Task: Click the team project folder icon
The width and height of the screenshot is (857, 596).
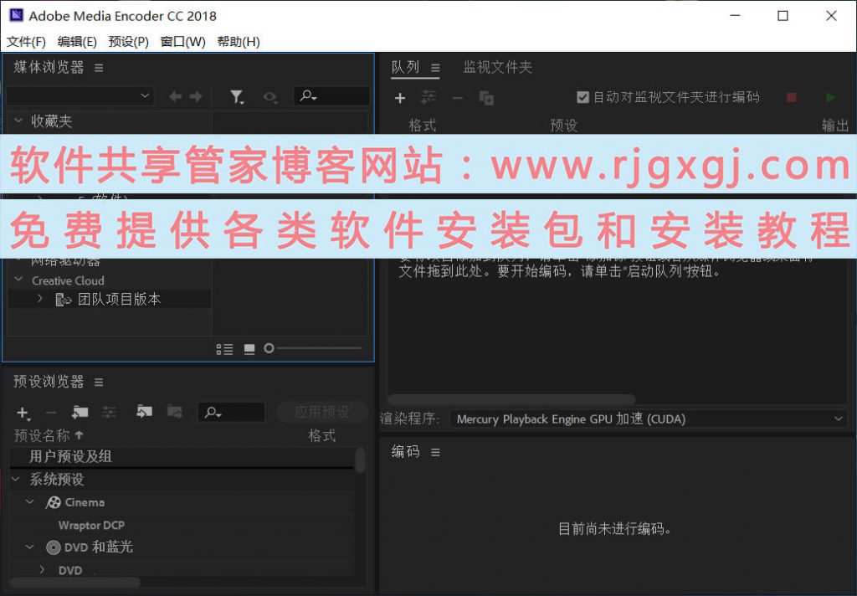Action: [x=63, y=300]
